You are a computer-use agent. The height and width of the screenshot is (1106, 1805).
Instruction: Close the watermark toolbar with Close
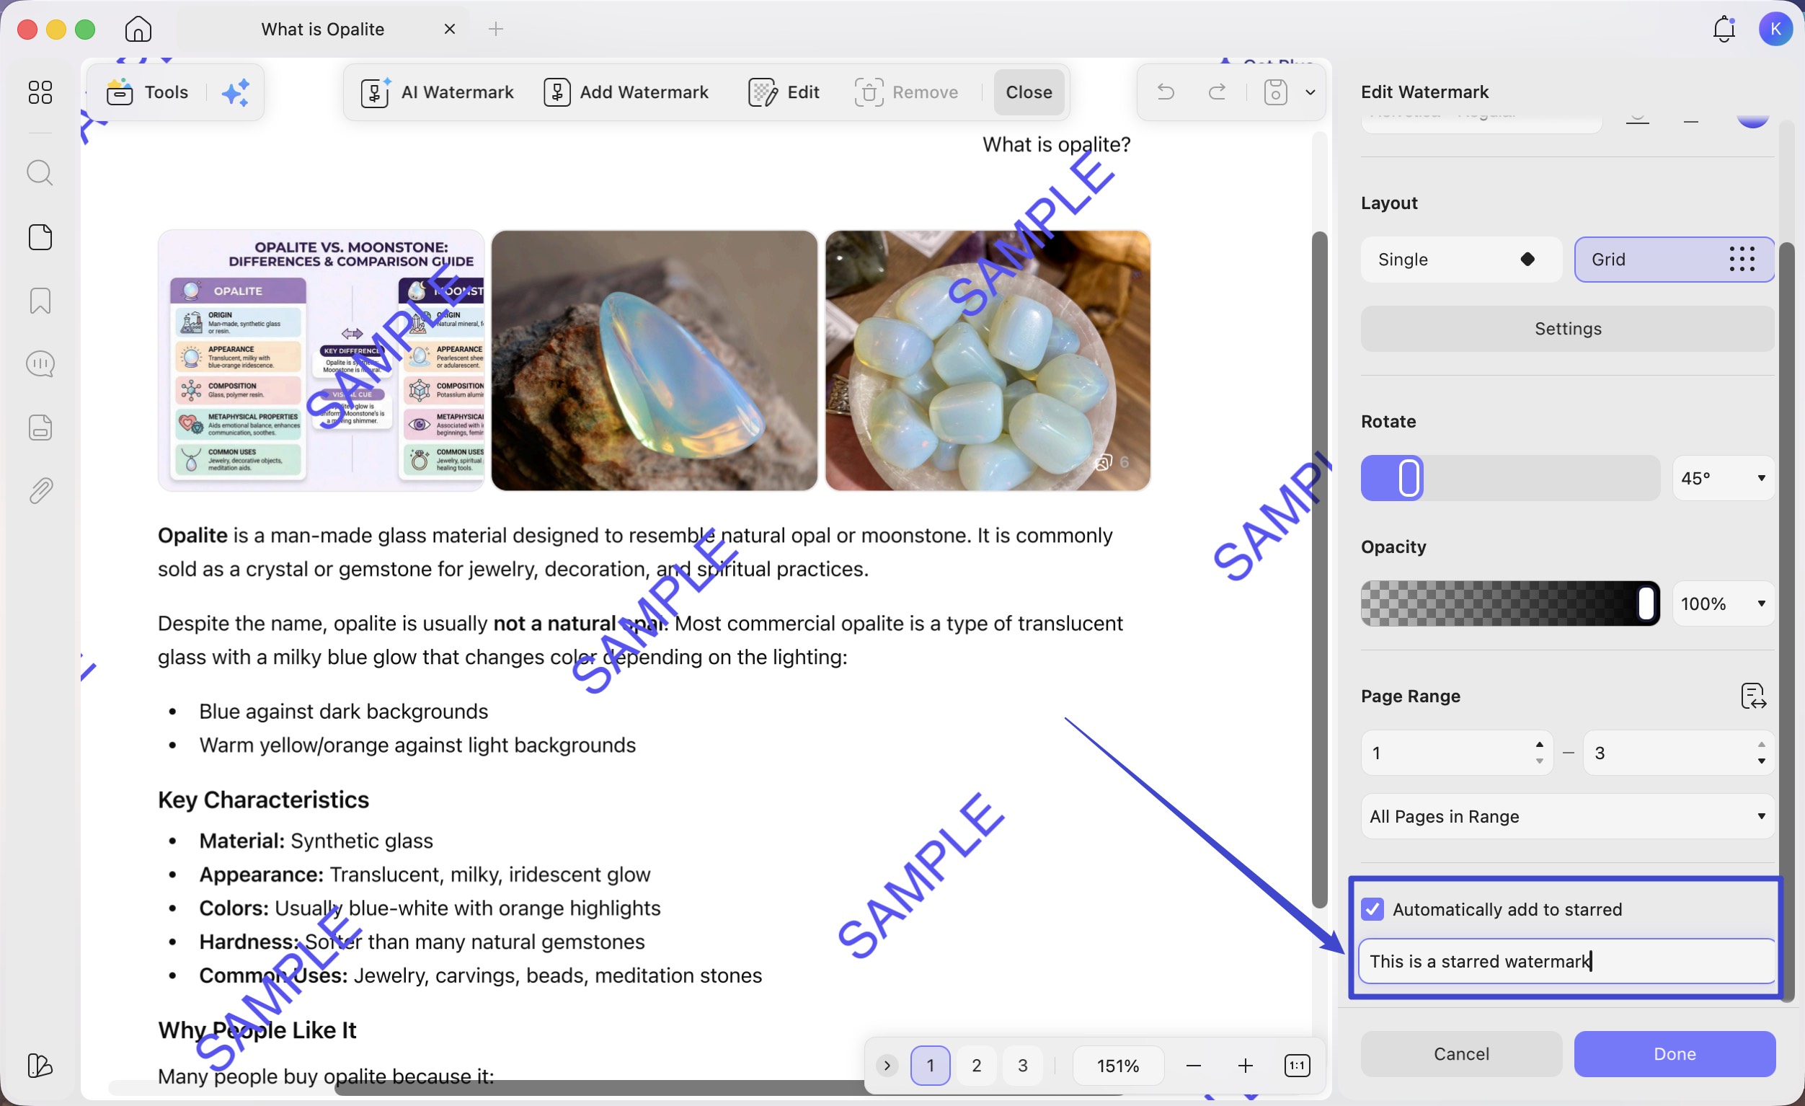coord(1029,92)
